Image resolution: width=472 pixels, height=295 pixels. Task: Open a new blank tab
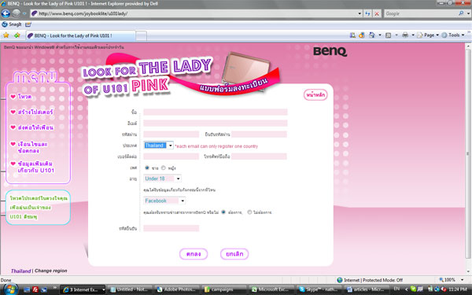[x=141, y=36]
